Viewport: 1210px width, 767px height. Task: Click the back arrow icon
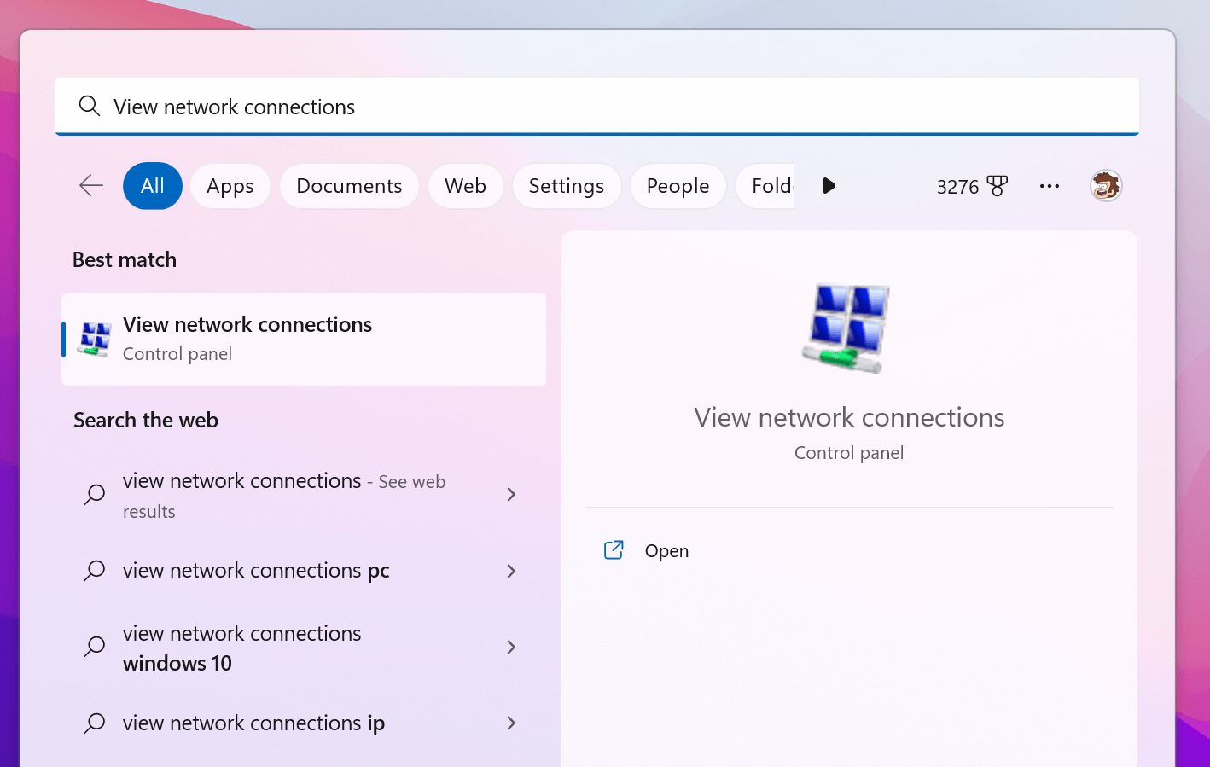pos(90,185)
